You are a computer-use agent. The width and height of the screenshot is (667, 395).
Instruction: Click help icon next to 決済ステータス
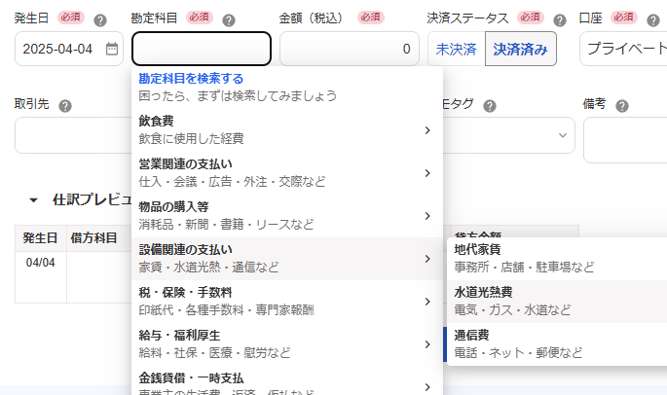560,19
